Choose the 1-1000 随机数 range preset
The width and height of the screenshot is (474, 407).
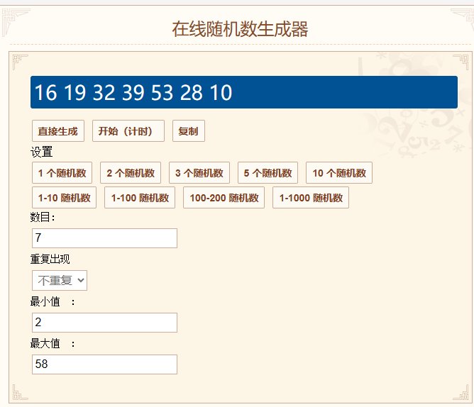311,198
